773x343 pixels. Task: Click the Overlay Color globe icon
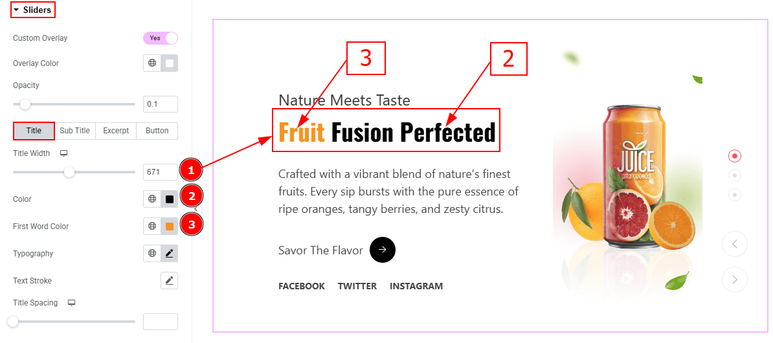click(152, 63)
